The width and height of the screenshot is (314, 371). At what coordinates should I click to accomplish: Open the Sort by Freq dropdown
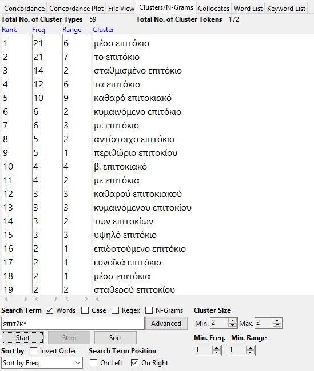[42, 362]
